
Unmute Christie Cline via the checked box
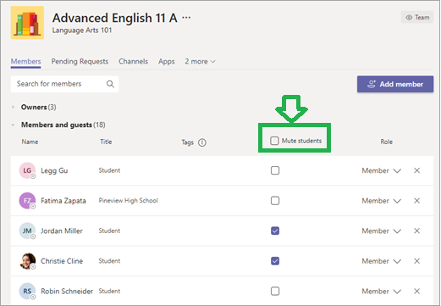[275, 261]
